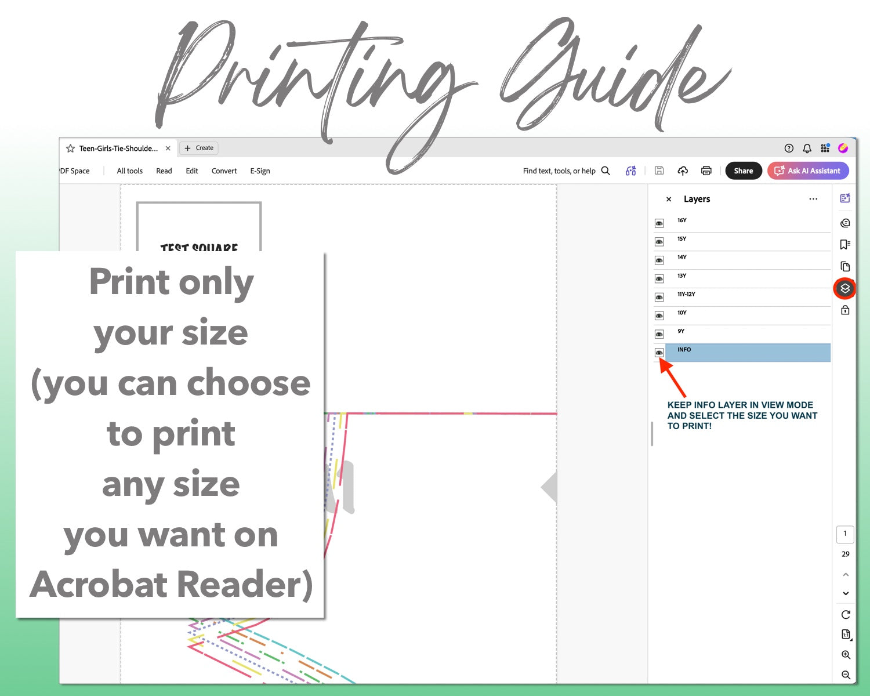
Task: Close the Teen-Girls-Tie-Shoulde document tab
Action: (x=168, y=148)
